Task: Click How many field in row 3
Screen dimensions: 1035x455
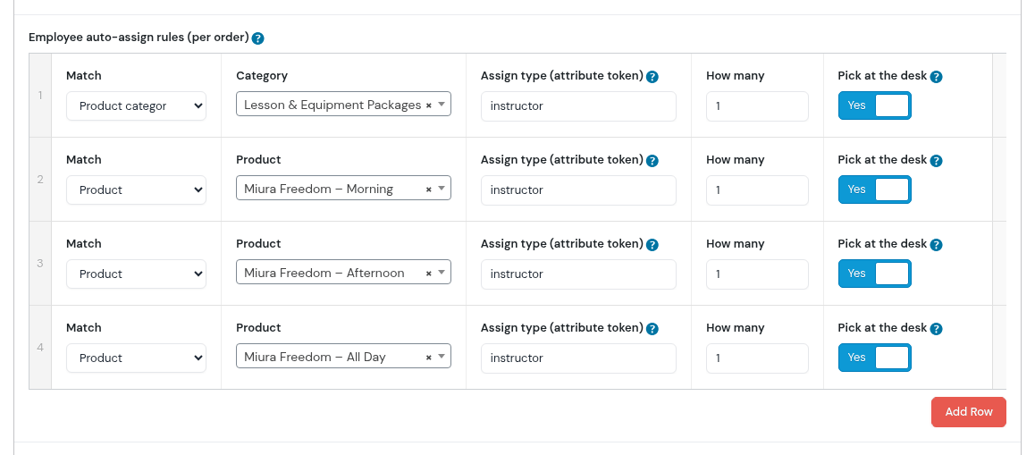Action: pos(757,274)
